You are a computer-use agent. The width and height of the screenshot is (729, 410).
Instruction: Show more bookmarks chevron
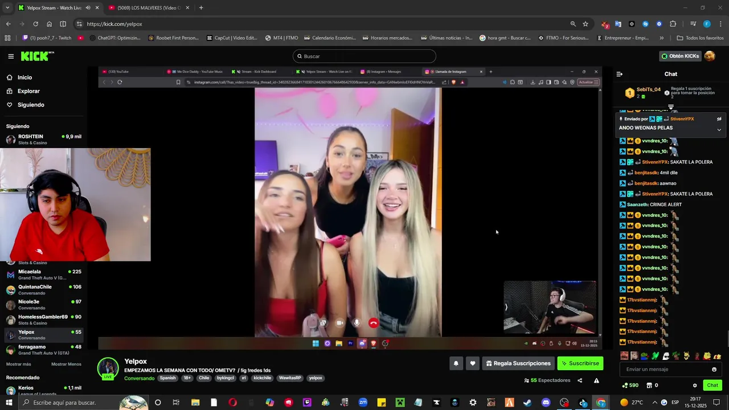[661, 38]
